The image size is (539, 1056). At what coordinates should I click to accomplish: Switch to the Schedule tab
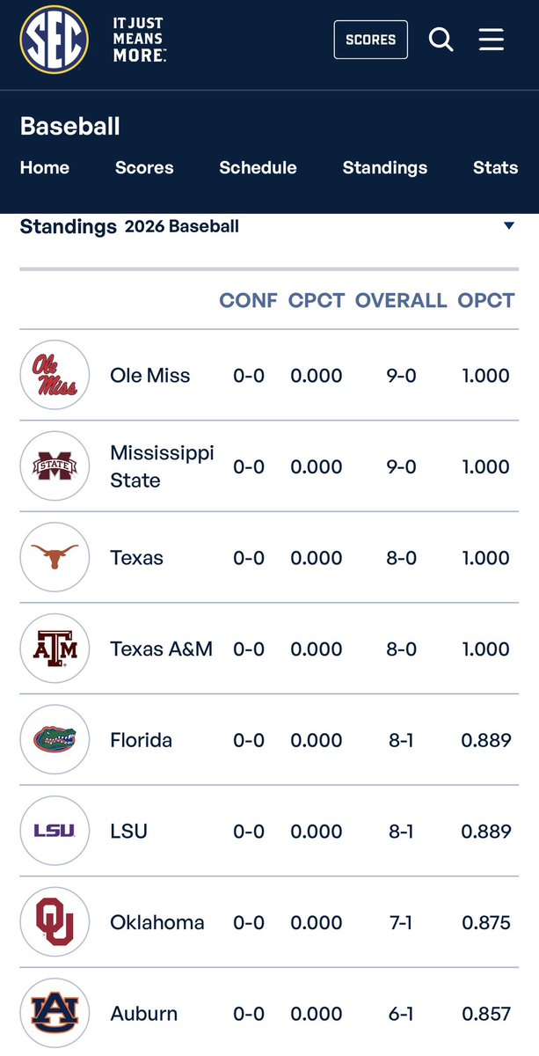tap(258, 167)
